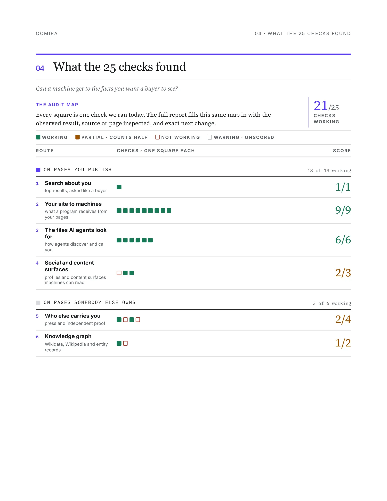The width and height of the screenshot is (387, 501).
Task: Click the green Working legend swatch
Action: (x=38, y=137)
